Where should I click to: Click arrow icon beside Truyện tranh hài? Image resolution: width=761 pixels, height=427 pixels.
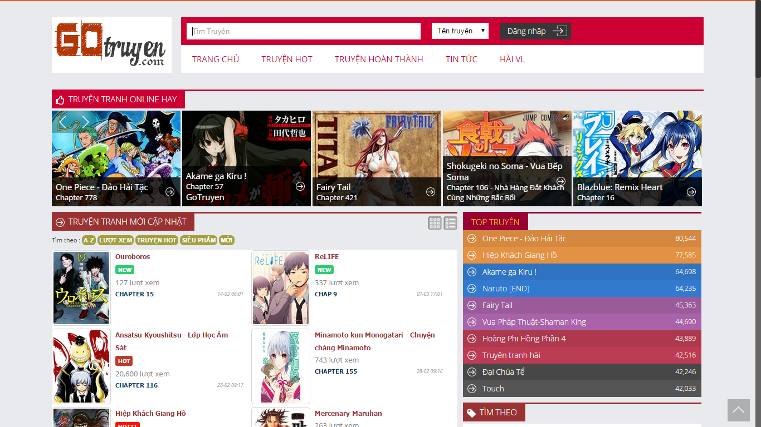pyautogui.click(x=472, y=355)
